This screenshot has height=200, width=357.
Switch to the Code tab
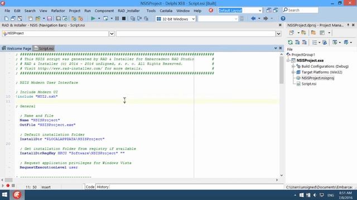tap(90, 187)
